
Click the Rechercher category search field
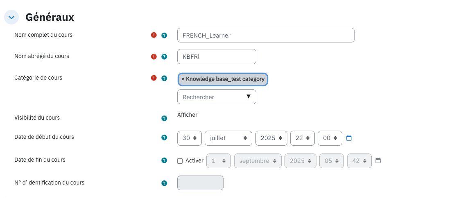click(x=217, y=97)
